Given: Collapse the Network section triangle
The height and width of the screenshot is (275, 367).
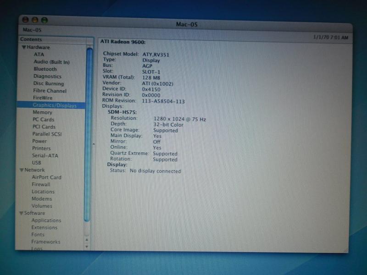Looking at the screenshot, I should coord(21,170).
